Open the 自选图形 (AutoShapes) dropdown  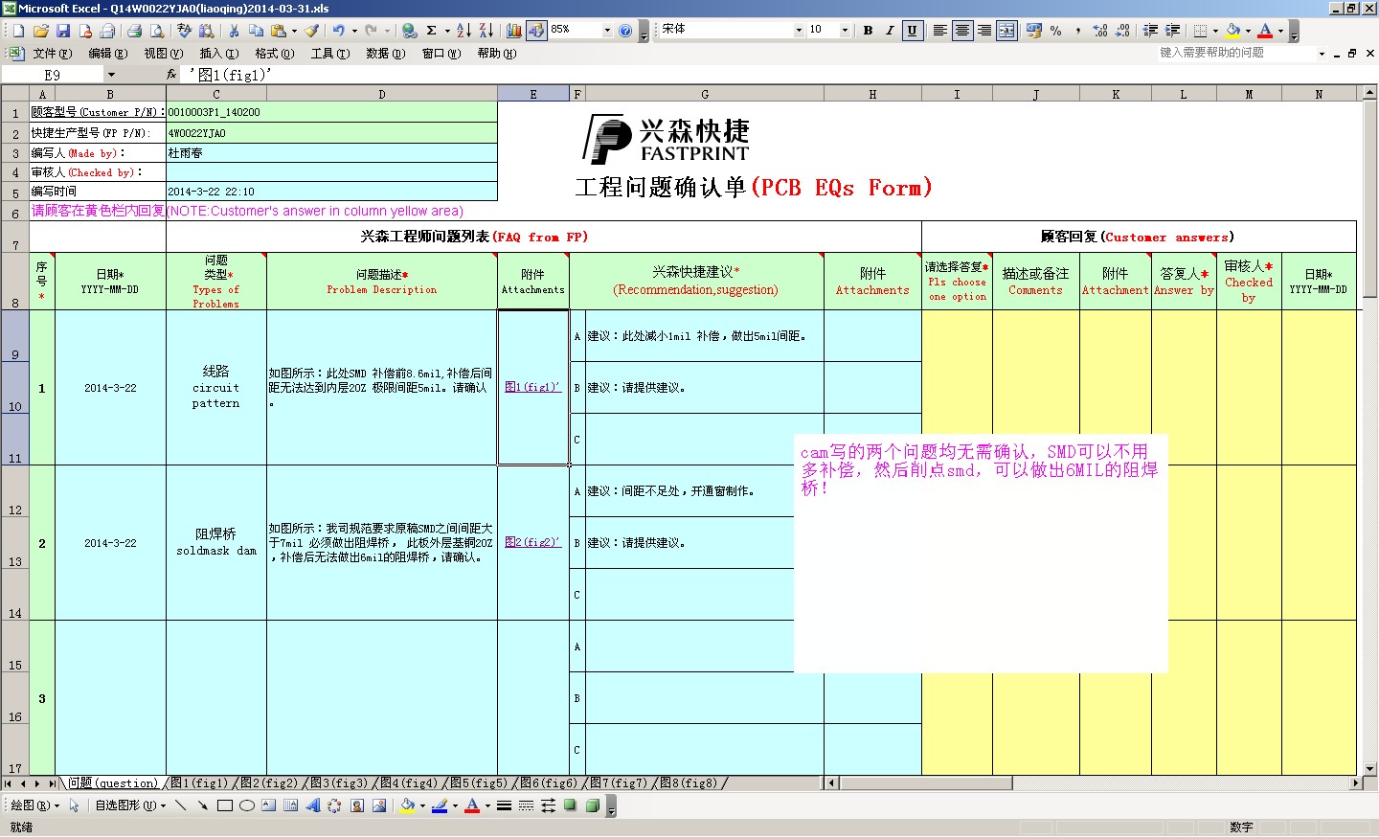pyautogui.click(x=130, y=805)
